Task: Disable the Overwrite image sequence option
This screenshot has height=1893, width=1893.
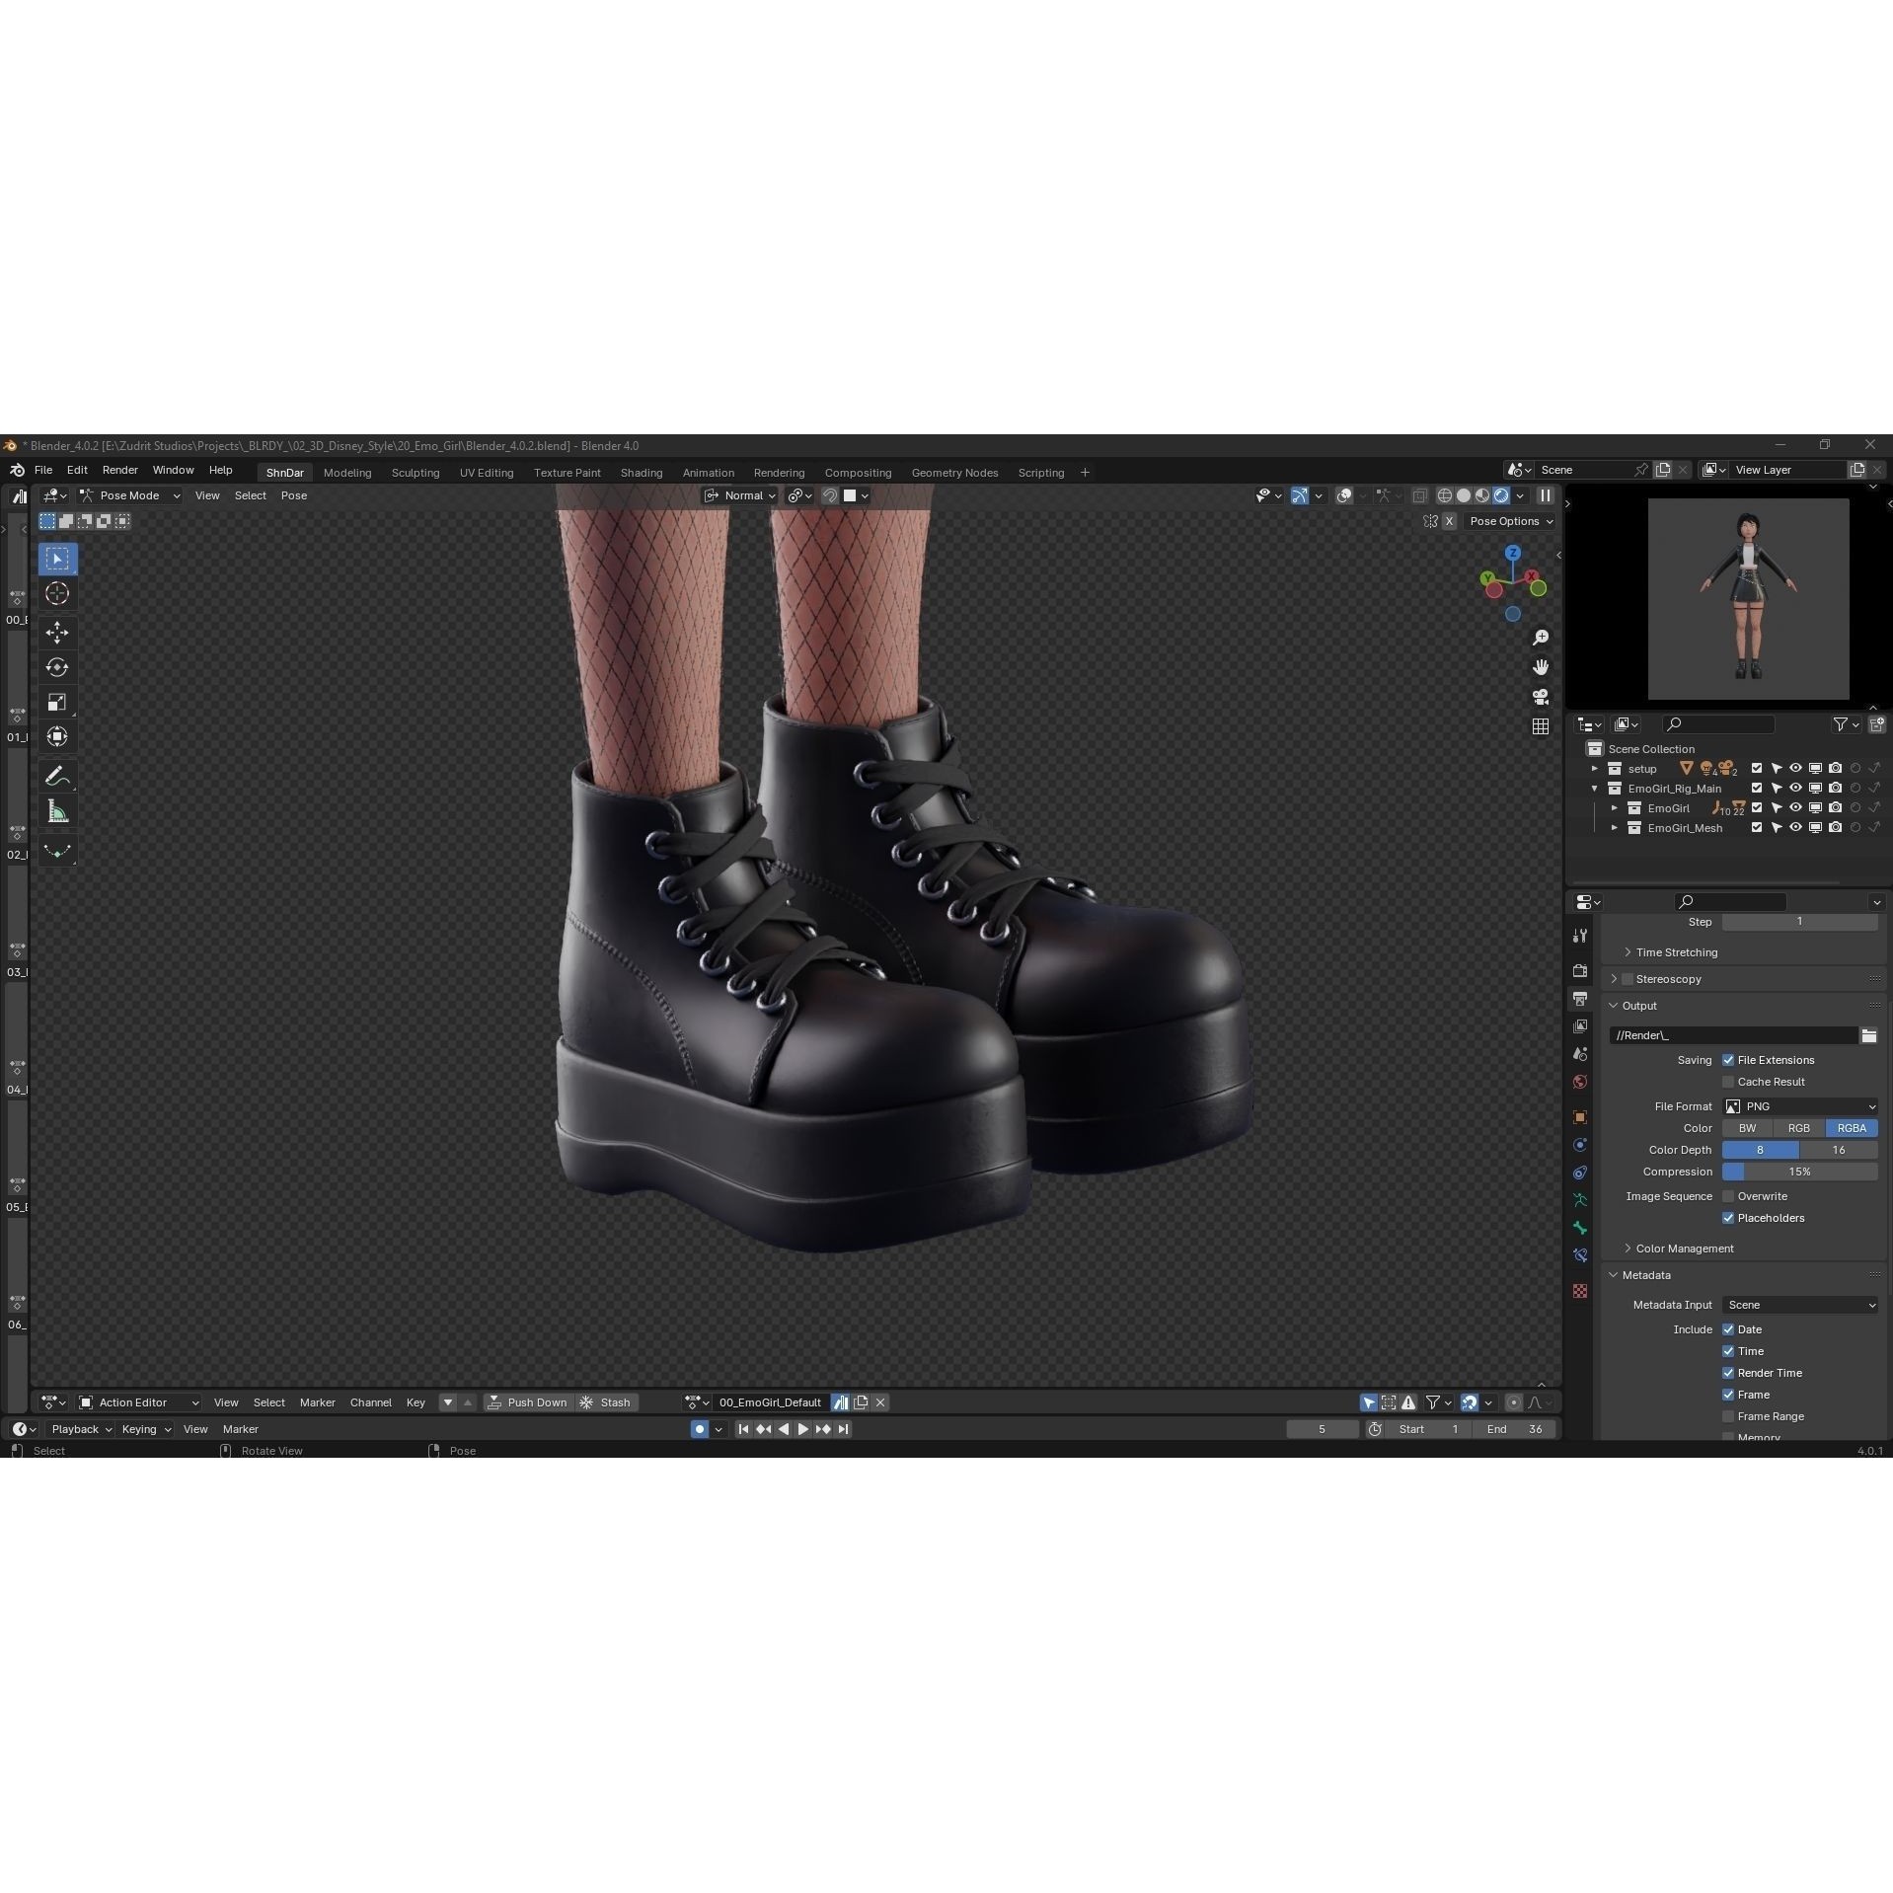Action: point(1729,1196)
